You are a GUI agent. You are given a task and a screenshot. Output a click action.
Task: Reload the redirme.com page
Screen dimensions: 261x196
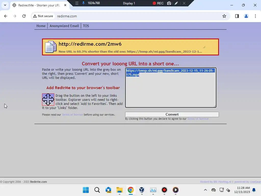tap(24, 16)
